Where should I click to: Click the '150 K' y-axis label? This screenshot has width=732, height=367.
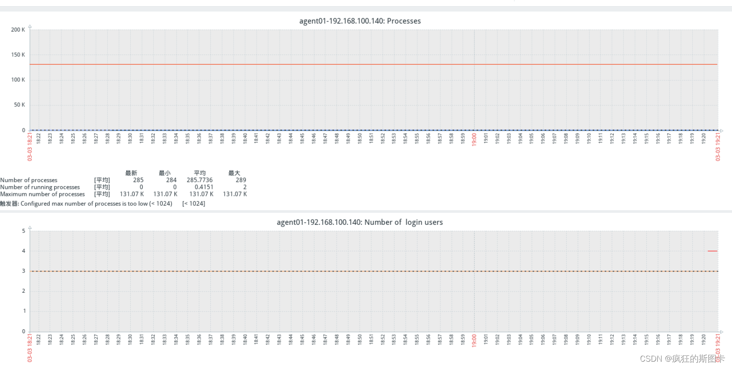click(18, 55)
